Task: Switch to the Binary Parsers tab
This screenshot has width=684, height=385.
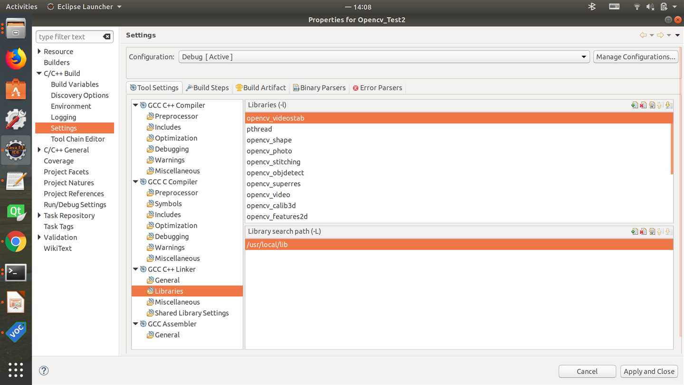Action: 319,87
